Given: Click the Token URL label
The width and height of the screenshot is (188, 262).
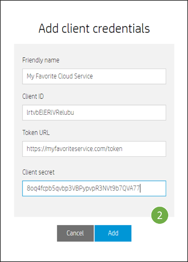Looking at the screenshot, I should point(36,133).
